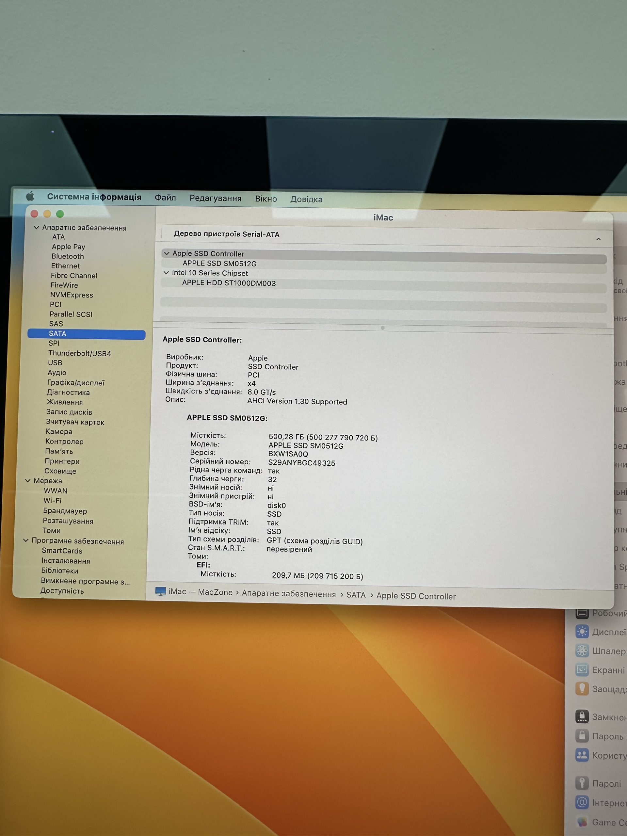Select Thunderbolt/USB4 in the sidebar

pyautogui.click(x=79, y=353)
